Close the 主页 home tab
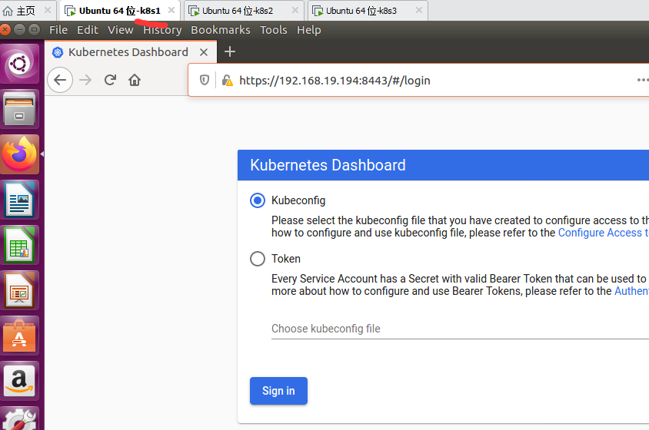This screenshot has width=649, height=430. point(48,10)
